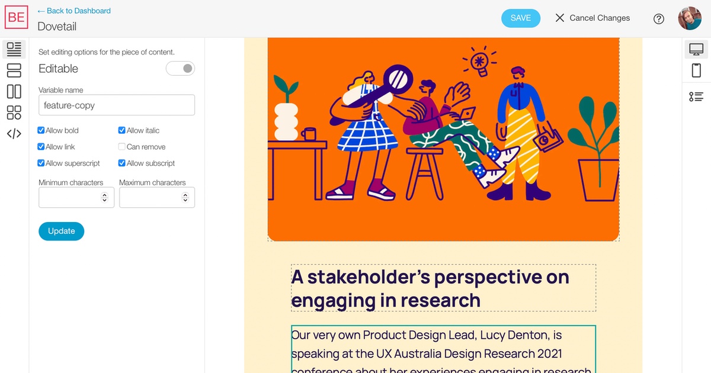Click Cancel Changes
711x373 pixels.
592,18
